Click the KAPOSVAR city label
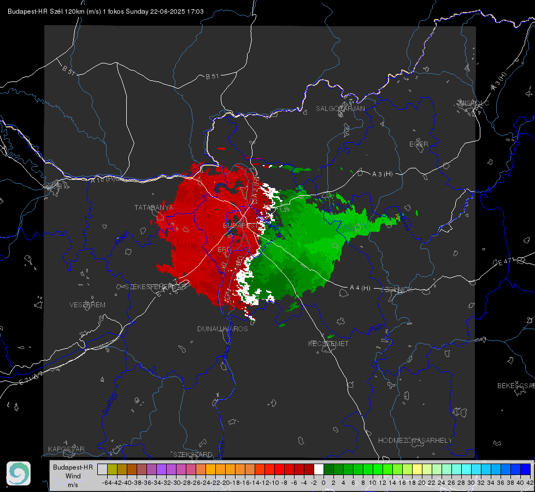The image size is (535, 492). tap(66, 449)
